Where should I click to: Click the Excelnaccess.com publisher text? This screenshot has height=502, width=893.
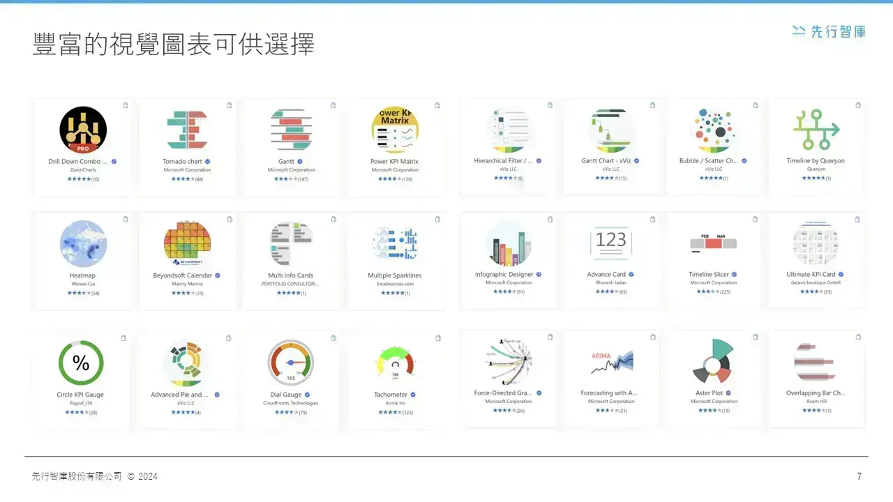click(x=395, y=284)
